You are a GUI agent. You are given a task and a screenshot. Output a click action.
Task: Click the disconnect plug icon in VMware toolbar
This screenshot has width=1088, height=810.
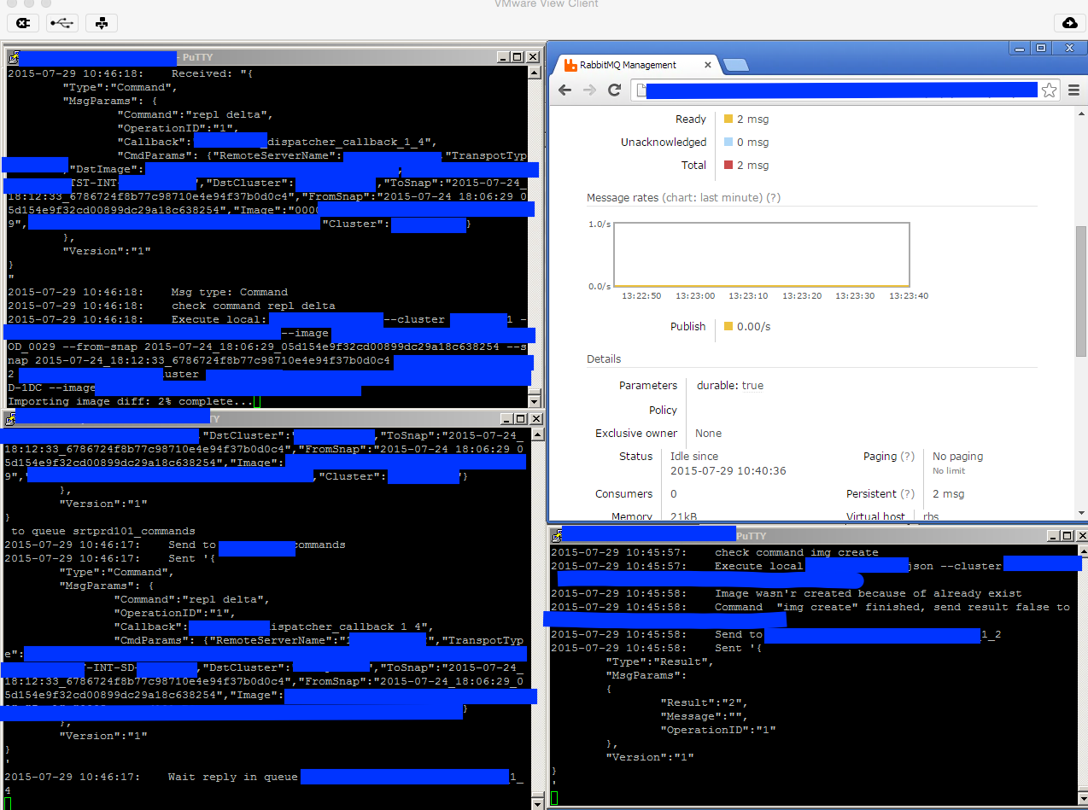pos(23,23)
